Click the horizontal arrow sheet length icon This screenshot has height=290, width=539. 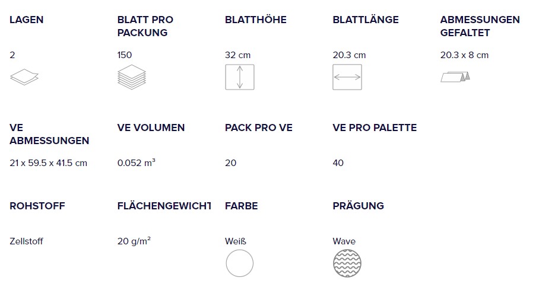pyautogui.click(x=347, y=77)
